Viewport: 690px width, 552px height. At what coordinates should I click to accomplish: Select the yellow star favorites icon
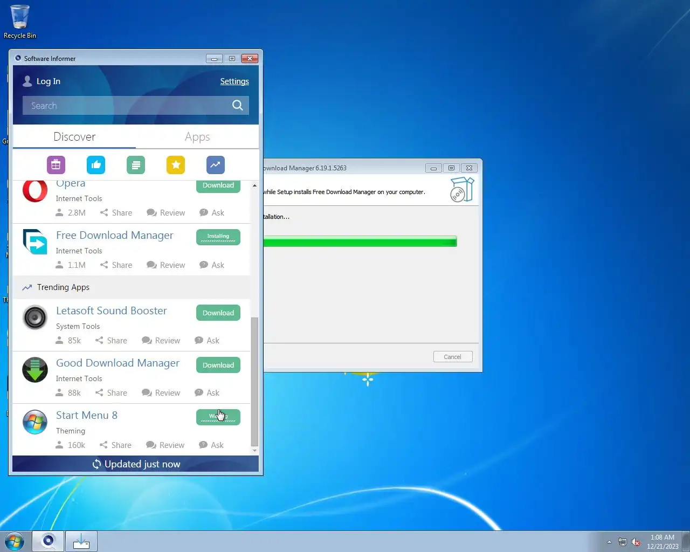coord(176,165)
